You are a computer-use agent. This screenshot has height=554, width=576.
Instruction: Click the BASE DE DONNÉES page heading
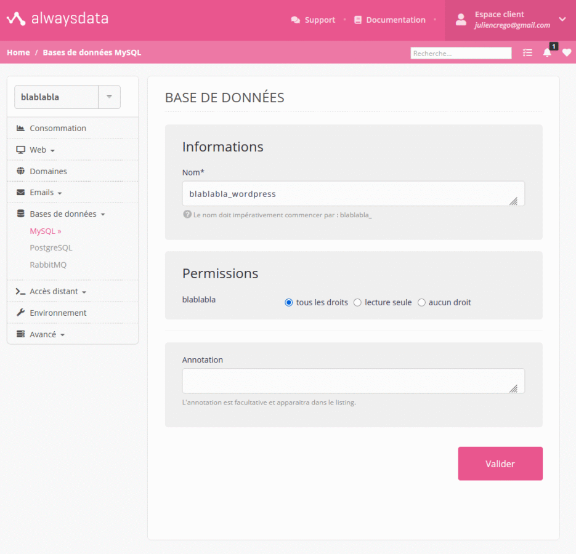point(224,98)
